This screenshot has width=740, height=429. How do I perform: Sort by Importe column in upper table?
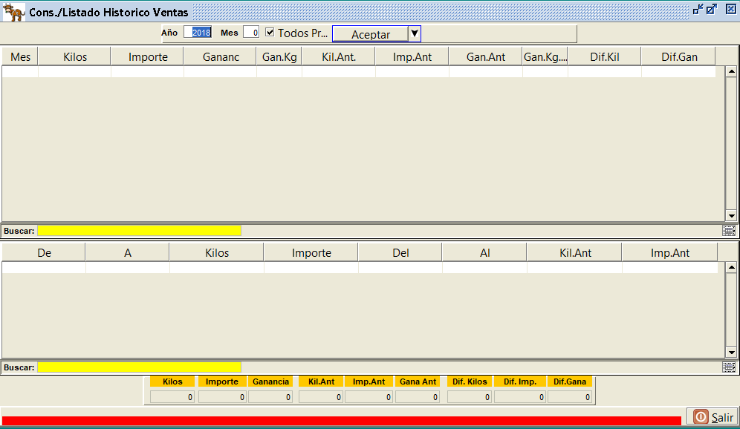coord(147,56)
